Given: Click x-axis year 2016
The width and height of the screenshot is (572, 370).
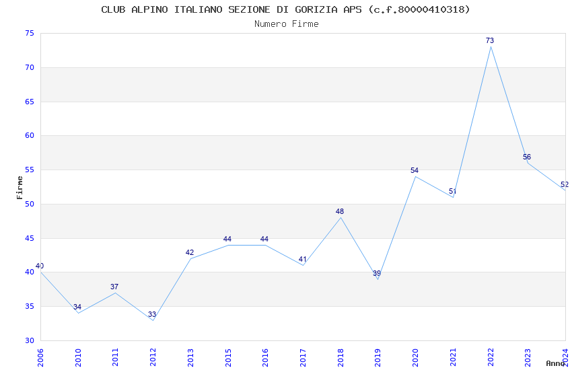Looking at the screenshot, I should point(265,357).
